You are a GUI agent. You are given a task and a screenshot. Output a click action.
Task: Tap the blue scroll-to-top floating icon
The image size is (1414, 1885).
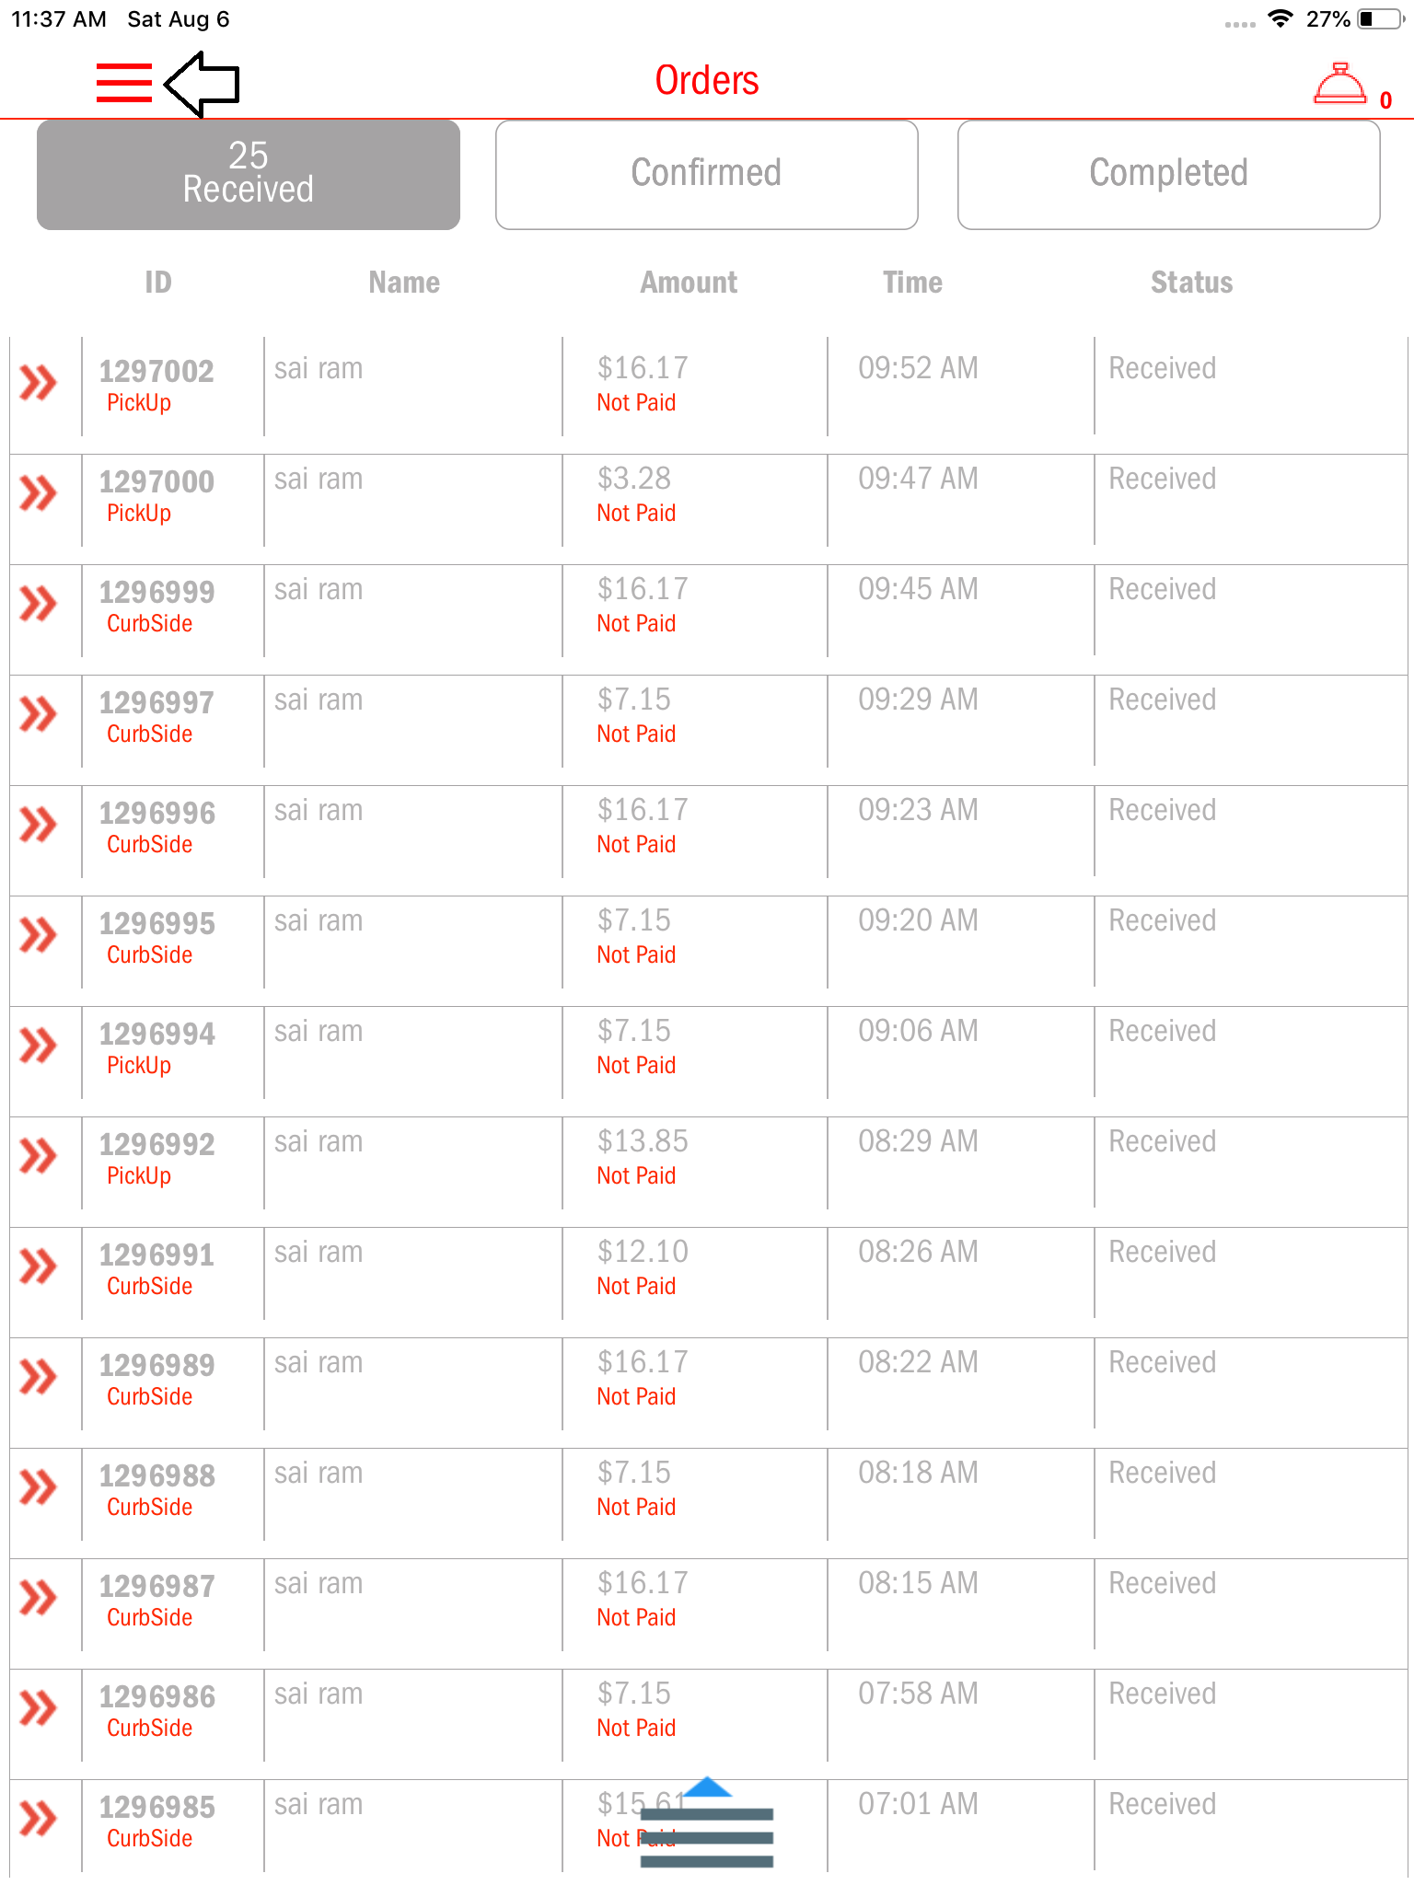pyautogui.click(x=707, y=1824)
